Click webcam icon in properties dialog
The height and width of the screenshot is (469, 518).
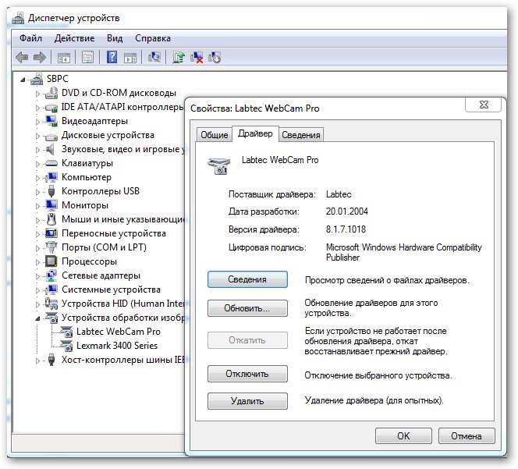218,166
